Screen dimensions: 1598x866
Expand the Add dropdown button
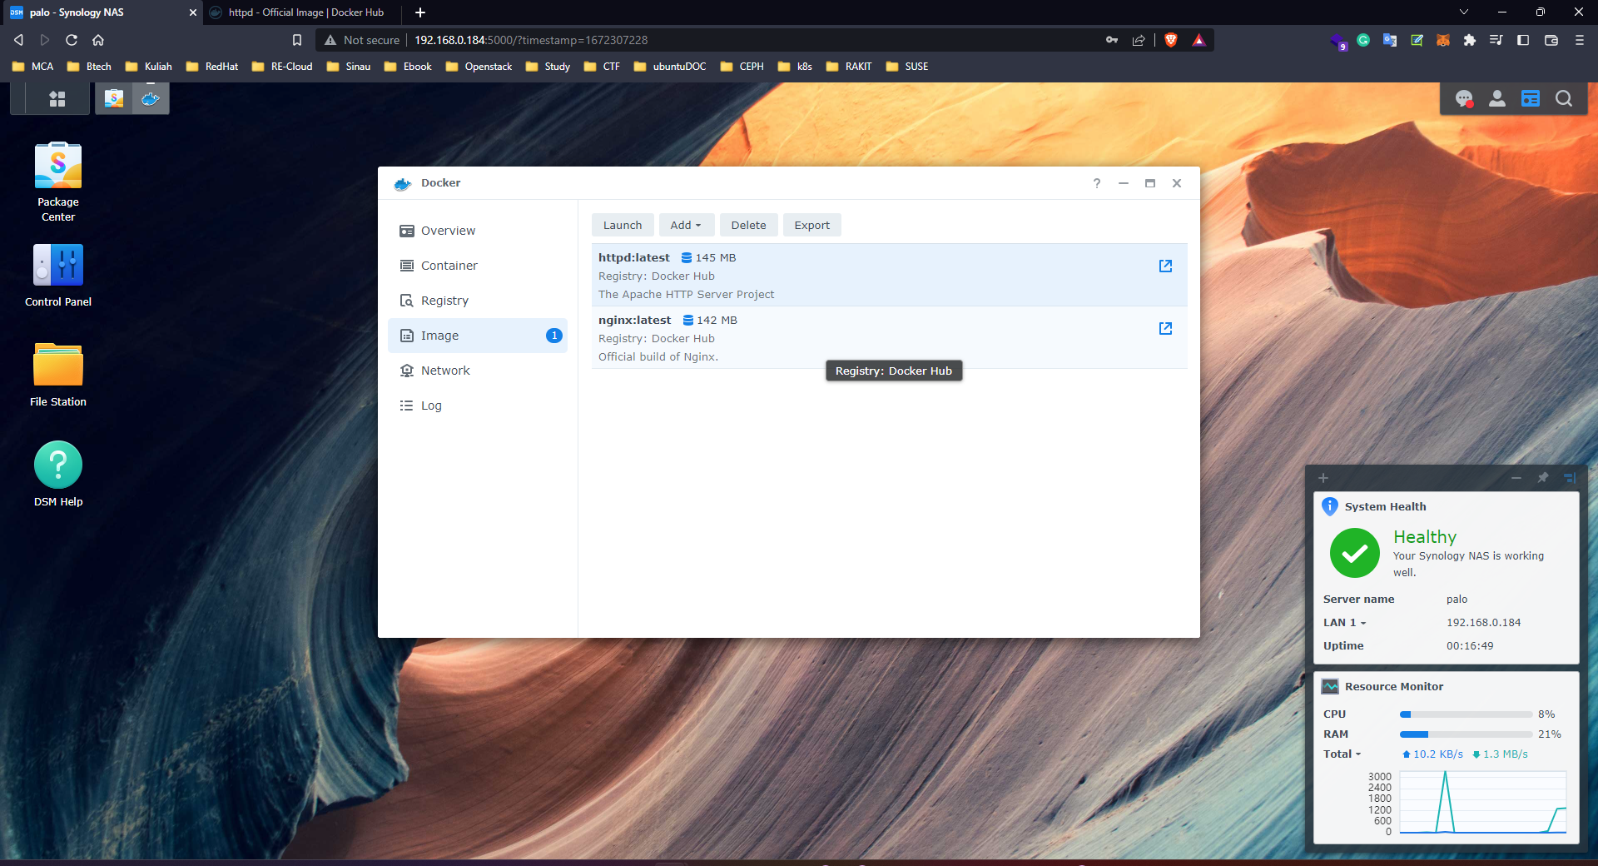click(686, 225)
